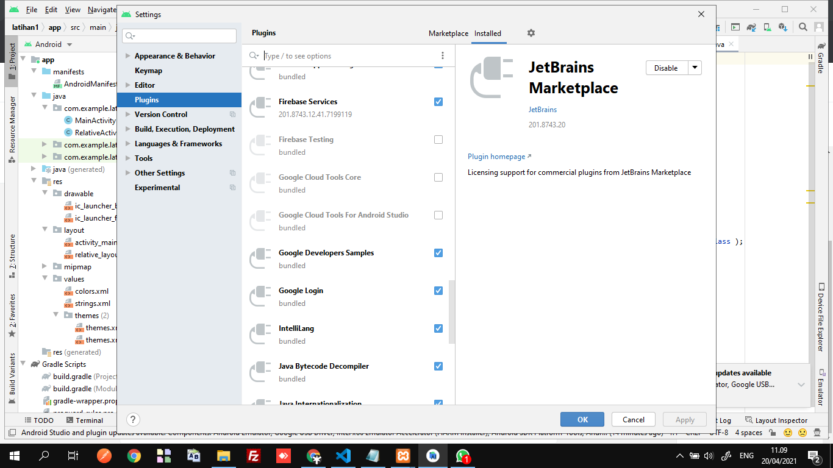Click the JetBrains vendor link
The image size is (833, 468).
pyautogui.click(x=543, y=110)
